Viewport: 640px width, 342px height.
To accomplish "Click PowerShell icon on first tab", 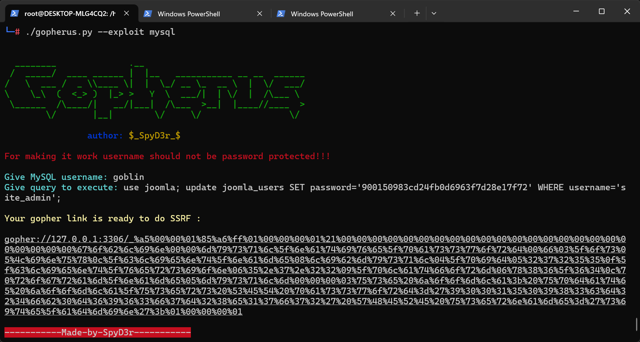I will pos(14,13).
